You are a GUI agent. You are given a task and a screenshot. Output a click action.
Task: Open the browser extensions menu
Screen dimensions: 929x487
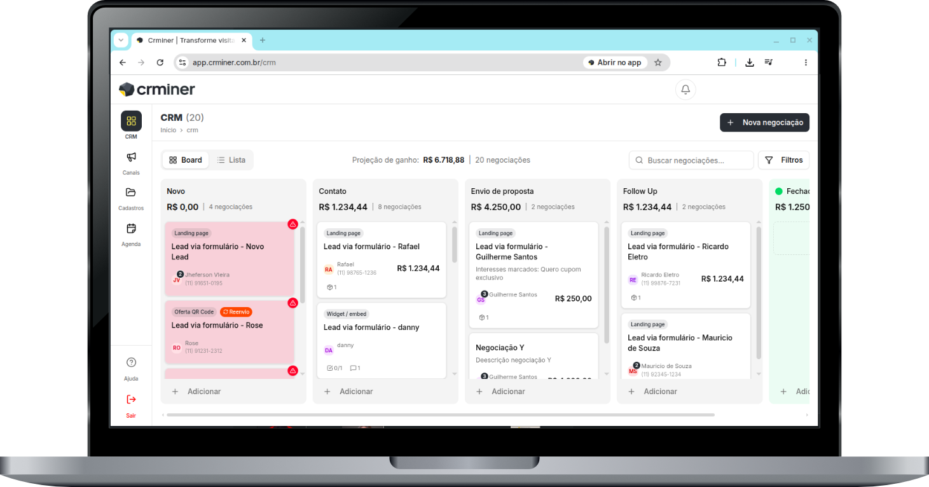pos(722,62)
